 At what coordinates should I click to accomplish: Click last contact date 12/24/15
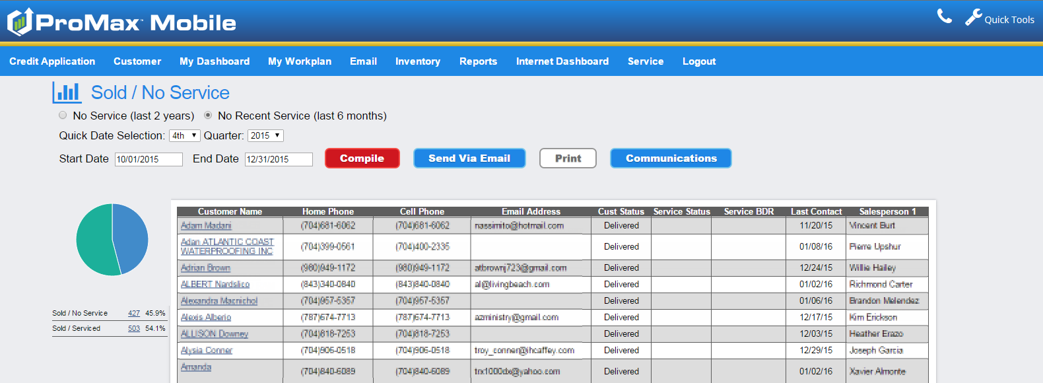pos(816,268)
